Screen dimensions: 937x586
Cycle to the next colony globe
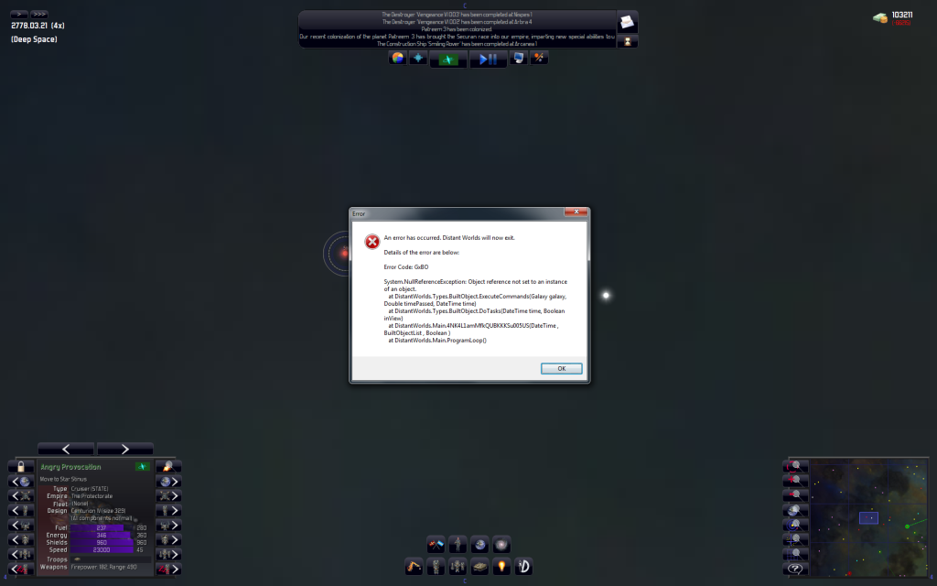pyautogui.click(x=168, y=482)
